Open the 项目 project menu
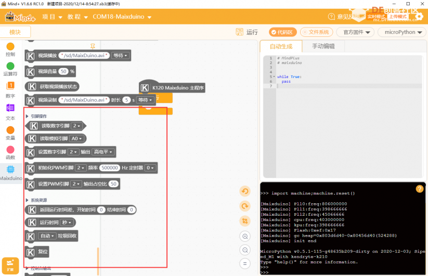 52,17
